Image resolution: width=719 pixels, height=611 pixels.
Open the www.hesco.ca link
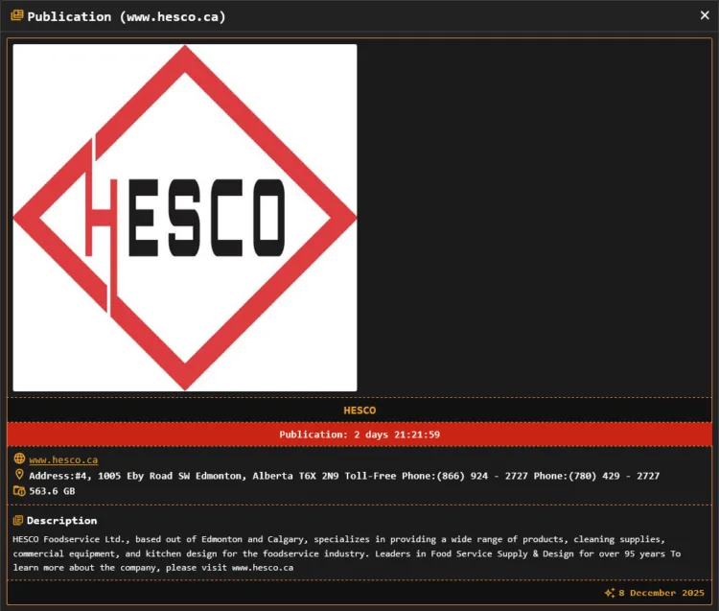tap(63, 459)
